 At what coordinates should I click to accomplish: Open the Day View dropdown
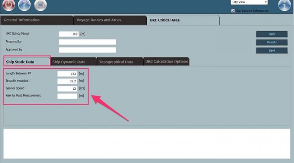[249, 2]
